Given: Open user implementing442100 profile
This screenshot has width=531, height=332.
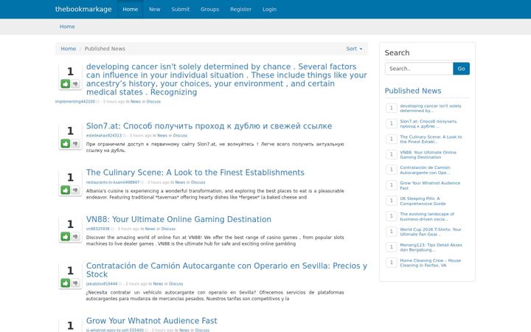Looking at the screenshot, I should tap(74, 102).
